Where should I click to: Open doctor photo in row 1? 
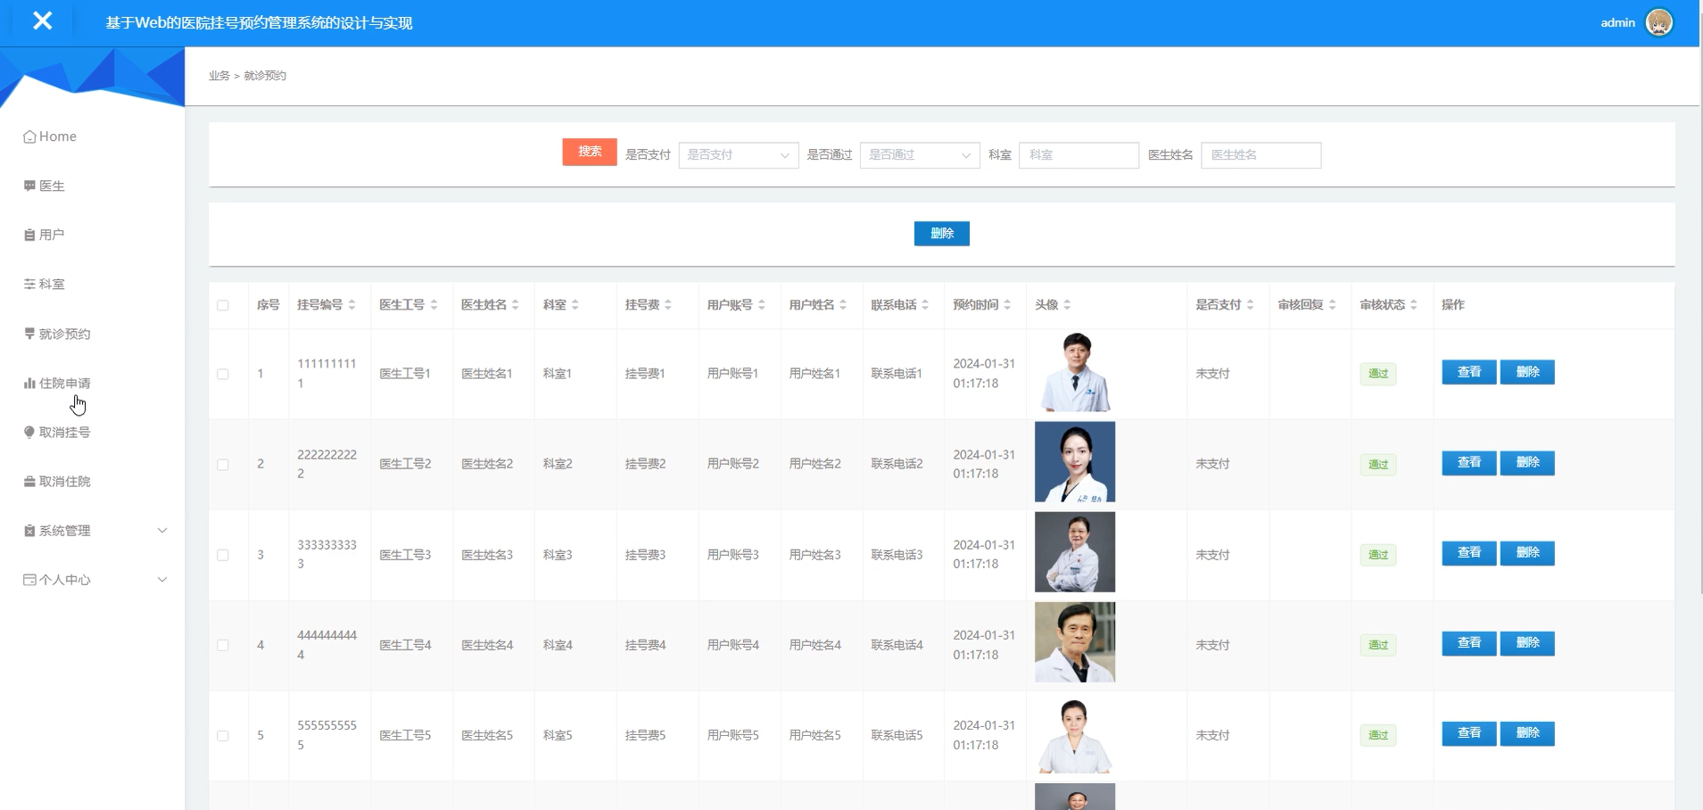[x=1075, y=372]
